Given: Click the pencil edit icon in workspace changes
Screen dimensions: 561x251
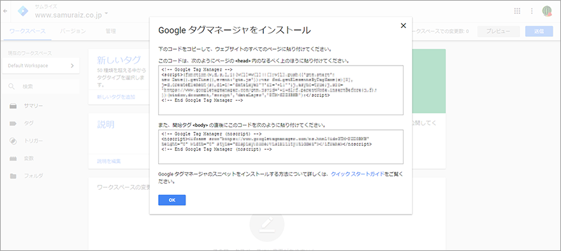Looking at the screenshot, I should [x=267, y=224].
